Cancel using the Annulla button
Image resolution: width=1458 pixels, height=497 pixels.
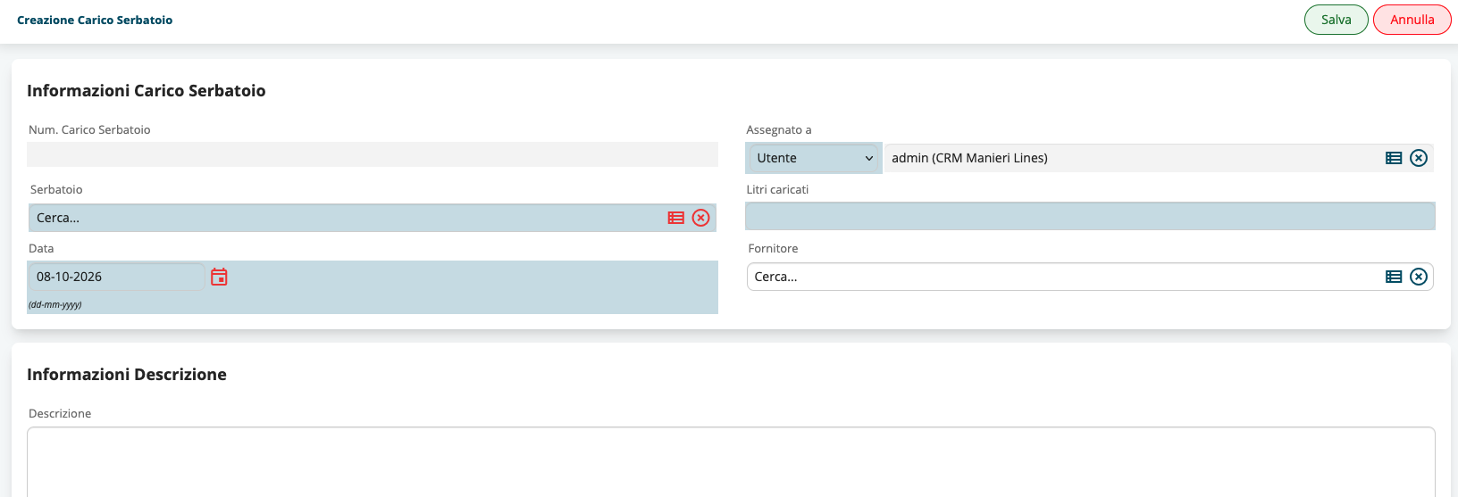click(x=1412, y=20)
